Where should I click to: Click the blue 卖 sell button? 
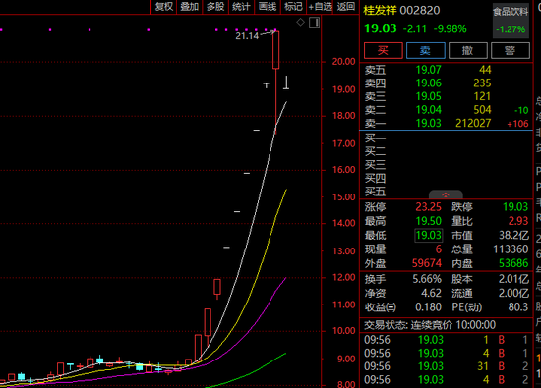click(425, 51)
